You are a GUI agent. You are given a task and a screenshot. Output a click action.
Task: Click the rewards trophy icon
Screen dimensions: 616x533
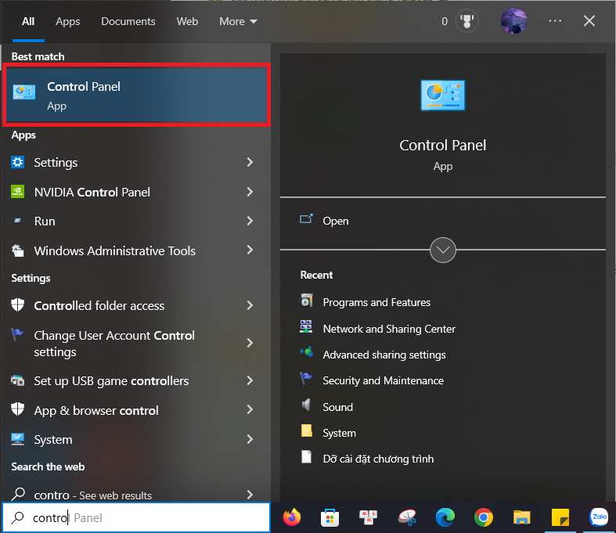point(467,21)
